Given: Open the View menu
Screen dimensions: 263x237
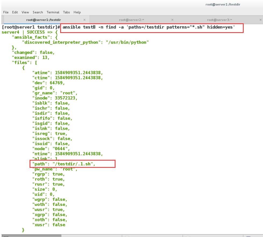Looking at the screenshot, I should pyautogui.click(x=25, y=12).
